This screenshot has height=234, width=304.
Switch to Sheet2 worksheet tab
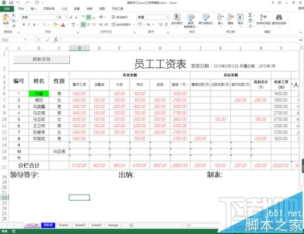click(x=80, y=225)
